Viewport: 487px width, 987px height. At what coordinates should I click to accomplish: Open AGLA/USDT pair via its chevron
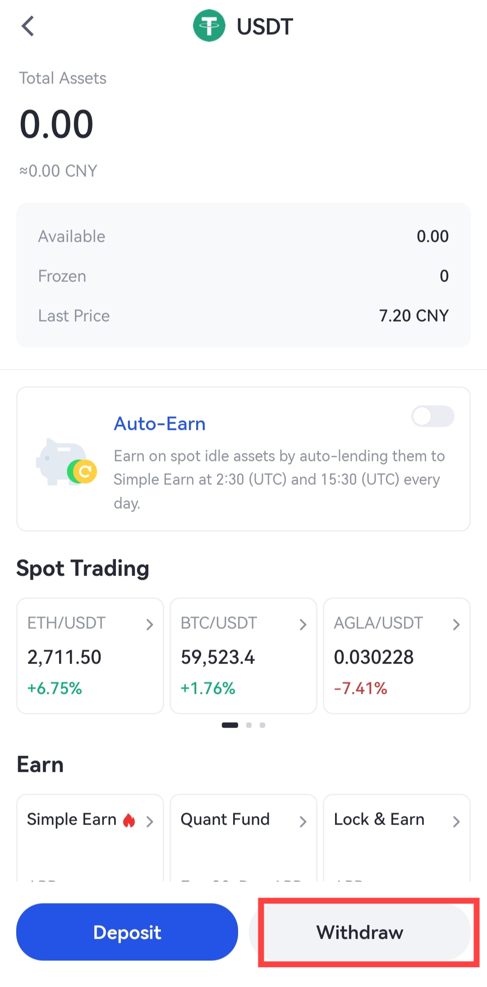456,624
